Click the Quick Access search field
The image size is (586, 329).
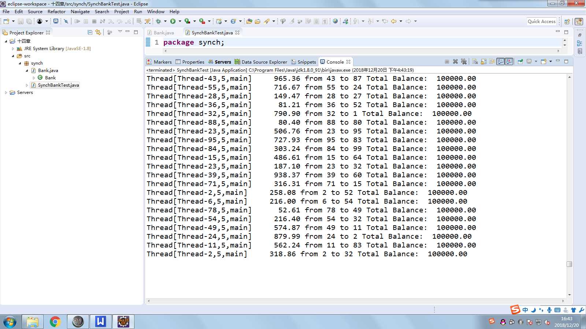coord(542,21)
